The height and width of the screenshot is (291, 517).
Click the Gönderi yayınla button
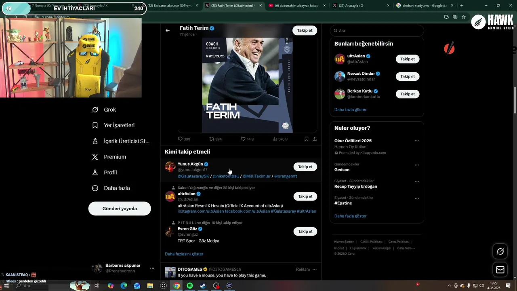(120, 209)
